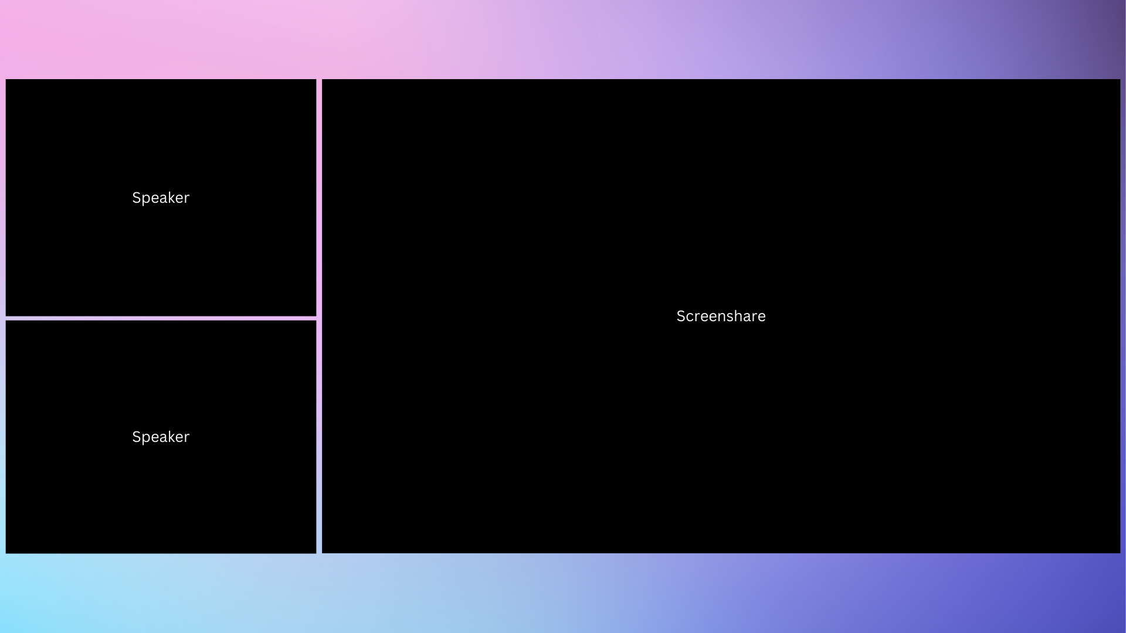This screenshot has height=633, width=1126.
Task: Select the upper Speaker video panel
Action: click(x=161, y=198)
